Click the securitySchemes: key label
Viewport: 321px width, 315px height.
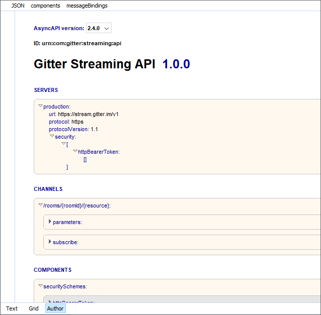(65, 286)
